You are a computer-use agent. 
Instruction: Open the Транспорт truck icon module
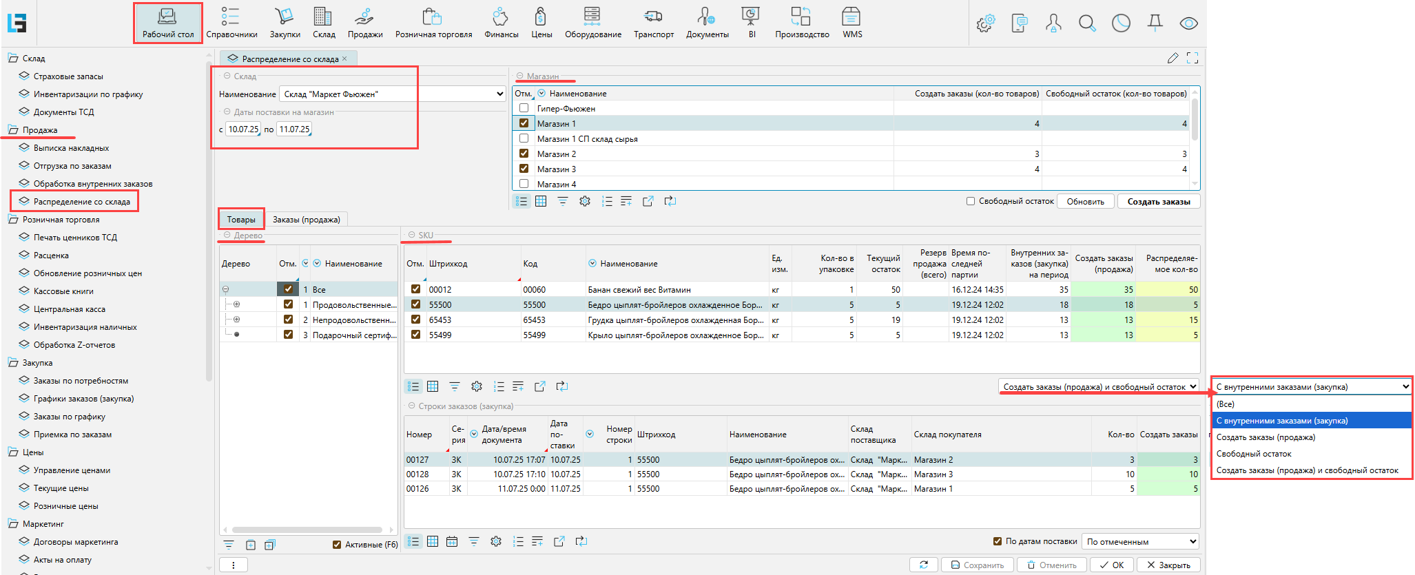(x=653, y=17)
